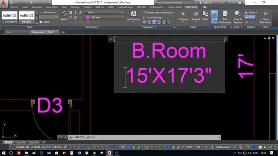Image resolution: width=278 pixels, height=156 pixels.
Task: Click the AutoCAD application menu logo
Action: (4, 4)
